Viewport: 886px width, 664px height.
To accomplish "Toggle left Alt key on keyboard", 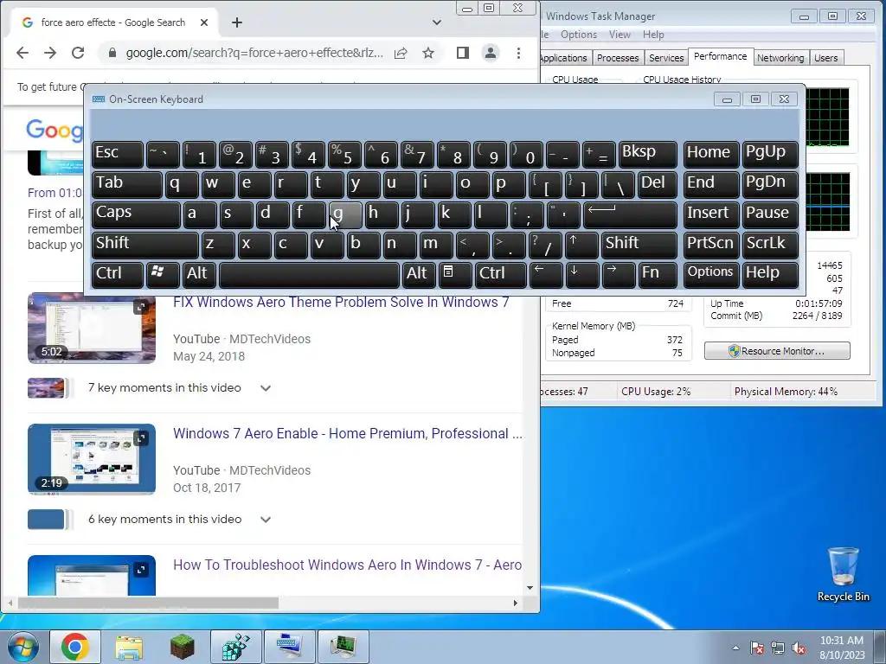I will coord(199,274).
